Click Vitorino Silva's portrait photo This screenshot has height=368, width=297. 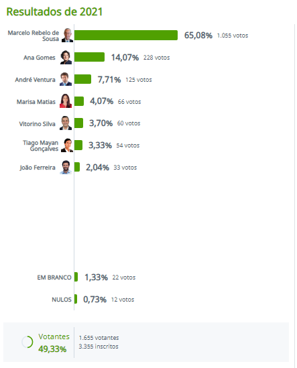pos(66,123)
